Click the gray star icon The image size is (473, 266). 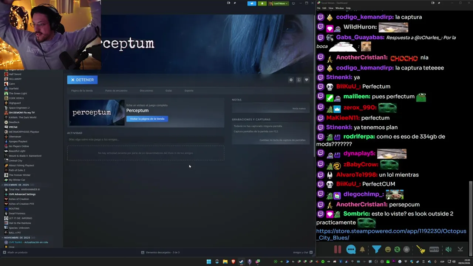406,250
